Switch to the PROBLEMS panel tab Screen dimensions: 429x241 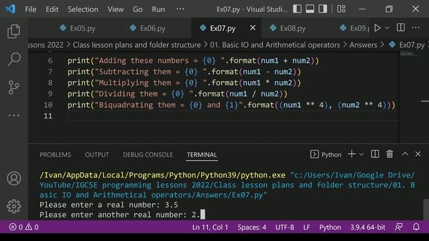click(x=55, y=155)
